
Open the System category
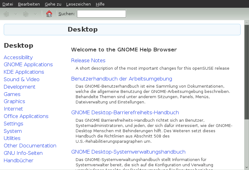(x=13, y=131)
